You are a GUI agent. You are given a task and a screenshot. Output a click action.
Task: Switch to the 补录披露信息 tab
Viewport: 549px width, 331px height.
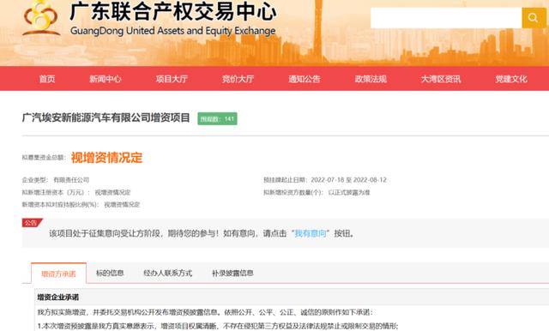click(x=232, y=273)
